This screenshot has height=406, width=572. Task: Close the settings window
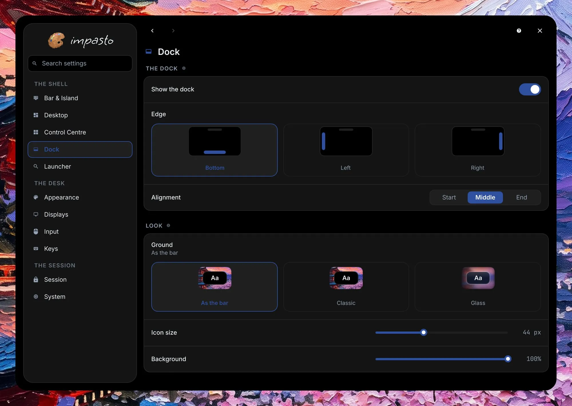click(x=540, y=31)
